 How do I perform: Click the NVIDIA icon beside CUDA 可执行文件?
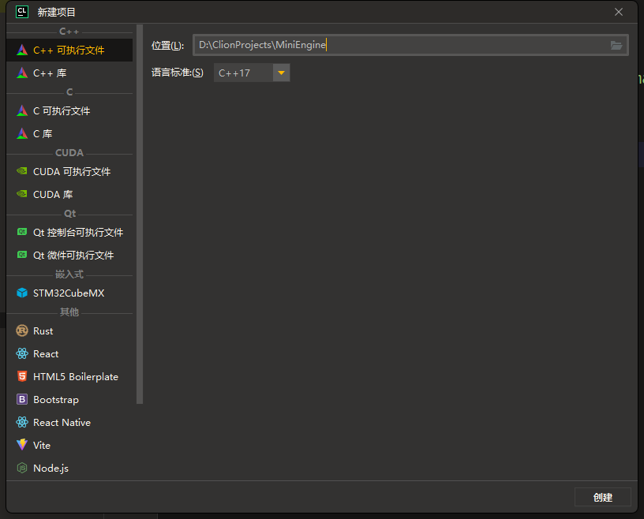point(22,171)
